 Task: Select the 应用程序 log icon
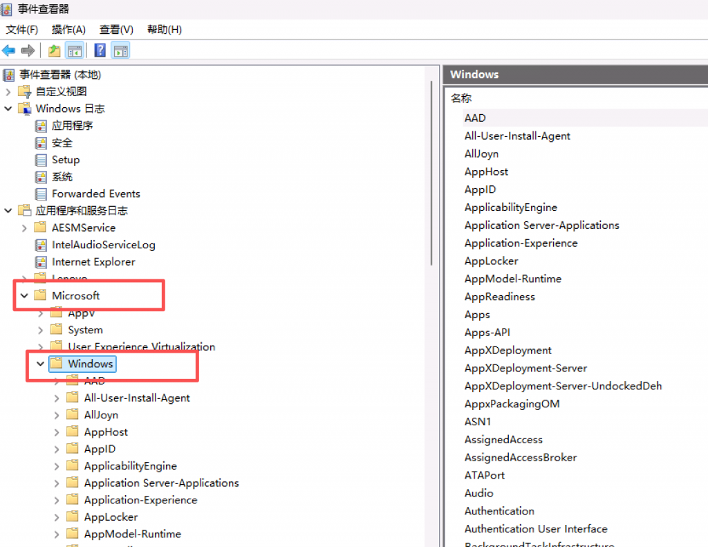(x=41, y=126)
